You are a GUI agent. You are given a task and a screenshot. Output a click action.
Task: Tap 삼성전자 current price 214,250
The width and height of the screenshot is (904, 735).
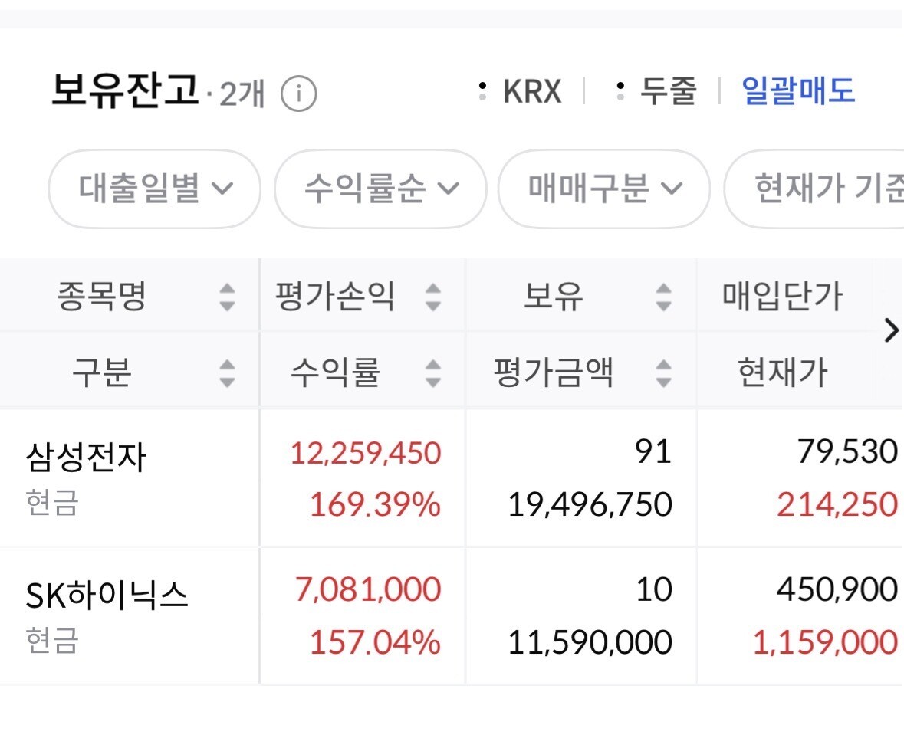(837, 504)
